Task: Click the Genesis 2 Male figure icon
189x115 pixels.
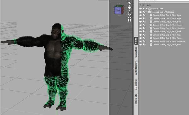Action: click(149, 9)
